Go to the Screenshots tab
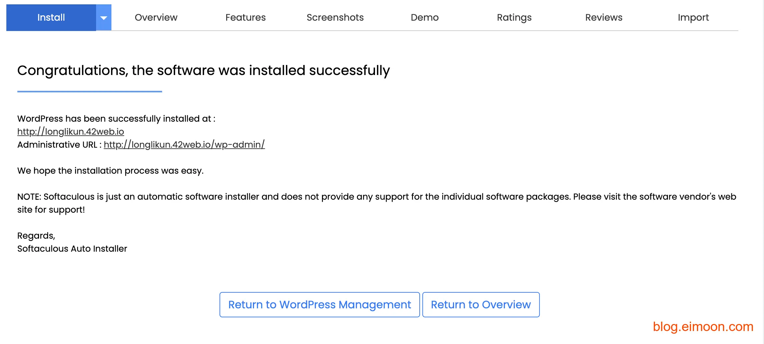 tap(335, 18)
